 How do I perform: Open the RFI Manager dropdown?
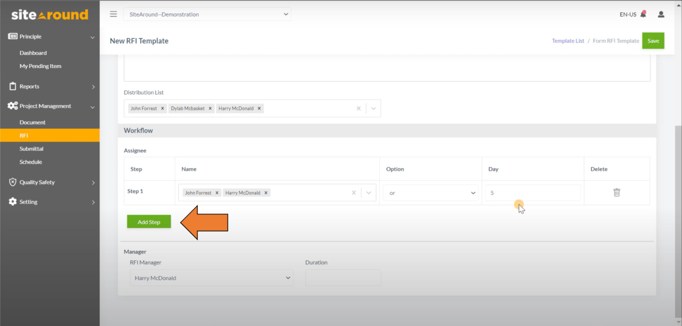coord(211,277)
